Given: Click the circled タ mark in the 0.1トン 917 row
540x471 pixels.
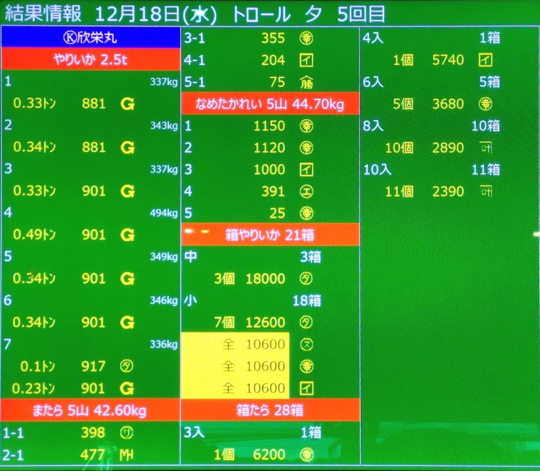Looking at the screenshot, I should pyautogui.click(x=127, y=366).
